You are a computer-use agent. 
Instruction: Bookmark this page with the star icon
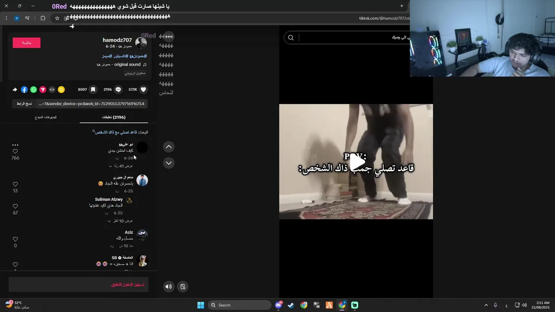pos(57,18)
